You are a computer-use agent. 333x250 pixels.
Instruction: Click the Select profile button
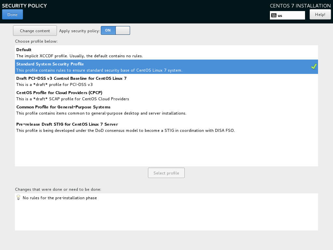click(x=166, y=173)
